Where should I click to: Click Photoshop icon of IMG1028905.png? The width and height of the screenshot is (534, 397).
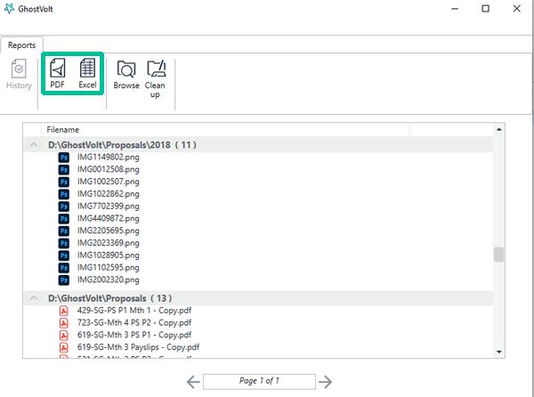coord(64,255)
